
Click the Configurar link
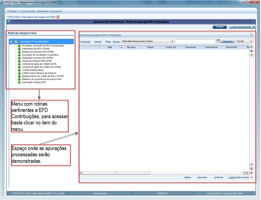point(85,42)
